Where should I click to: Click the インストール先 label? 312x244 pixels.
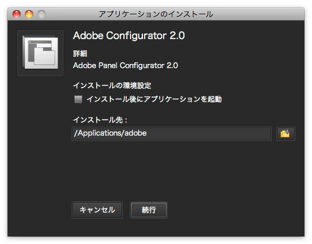tap(100, 120)
